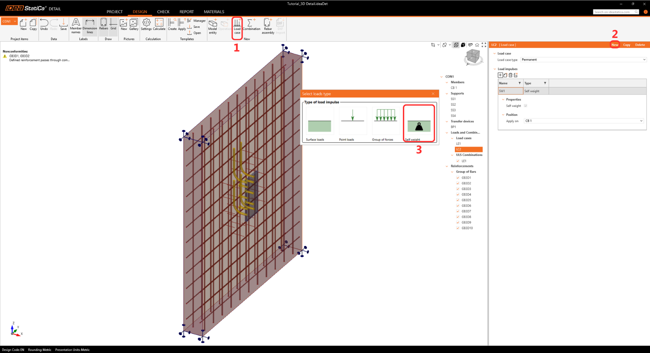Screen dimensions: 650x353
Task: Select the Point loads impulse type
Action: [352, 124]
